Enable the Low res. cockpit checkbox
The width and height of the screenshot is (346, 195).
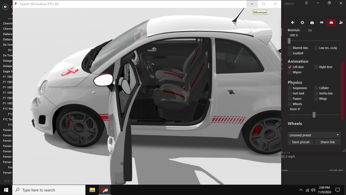[x=316, y=48]
